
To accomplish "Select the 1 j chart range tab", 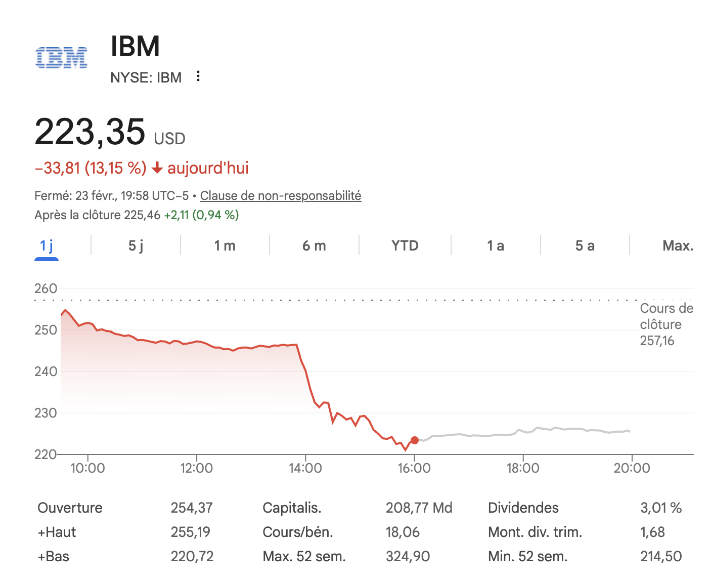I will tap(47, 246).
